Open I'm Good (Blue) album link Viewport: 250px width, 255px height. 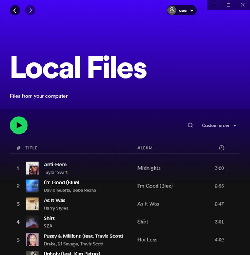click(x=155, y=186)
